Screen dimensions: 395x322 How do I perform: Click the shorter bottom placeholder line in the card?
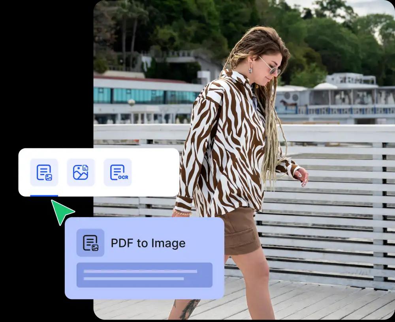(134, 279)
